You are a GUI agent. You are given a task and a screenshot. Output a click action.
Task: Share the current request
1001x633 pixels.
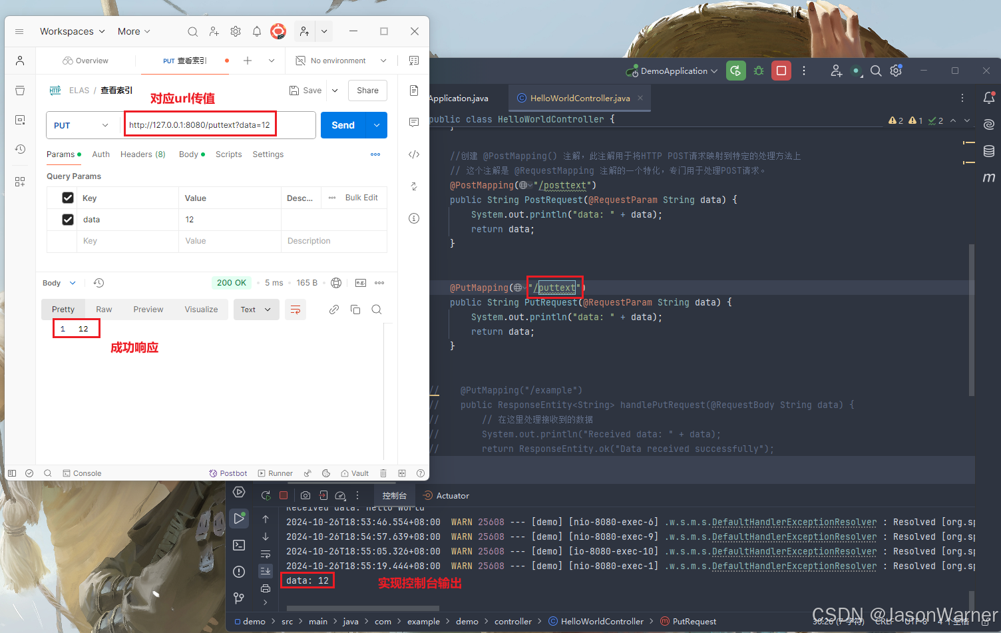tap(367, 90)
